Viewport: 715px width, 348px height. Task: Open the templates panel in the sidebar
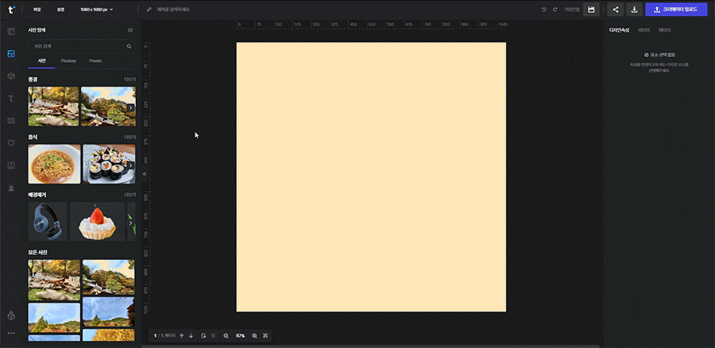click(11, 32)
